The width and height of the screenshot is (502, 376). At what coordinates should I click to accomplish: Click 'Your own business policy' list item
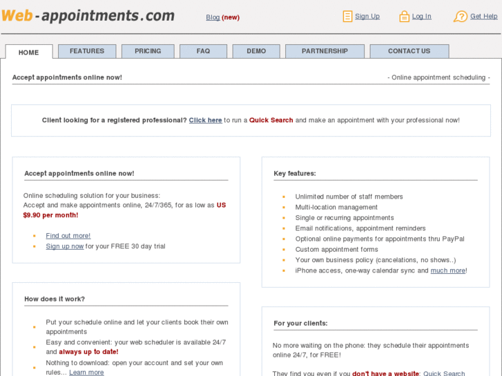[x=376, y=260]
